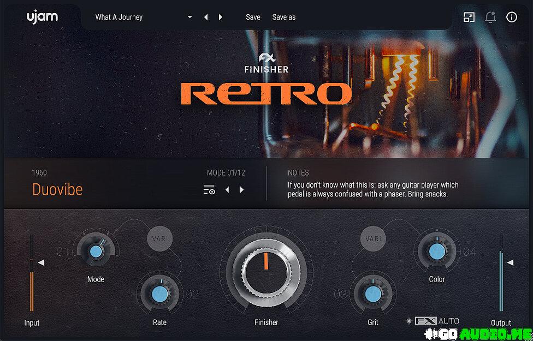This screenshot has height=341, width=533.
Task: Click the Rate label
Action: point(159,322)
